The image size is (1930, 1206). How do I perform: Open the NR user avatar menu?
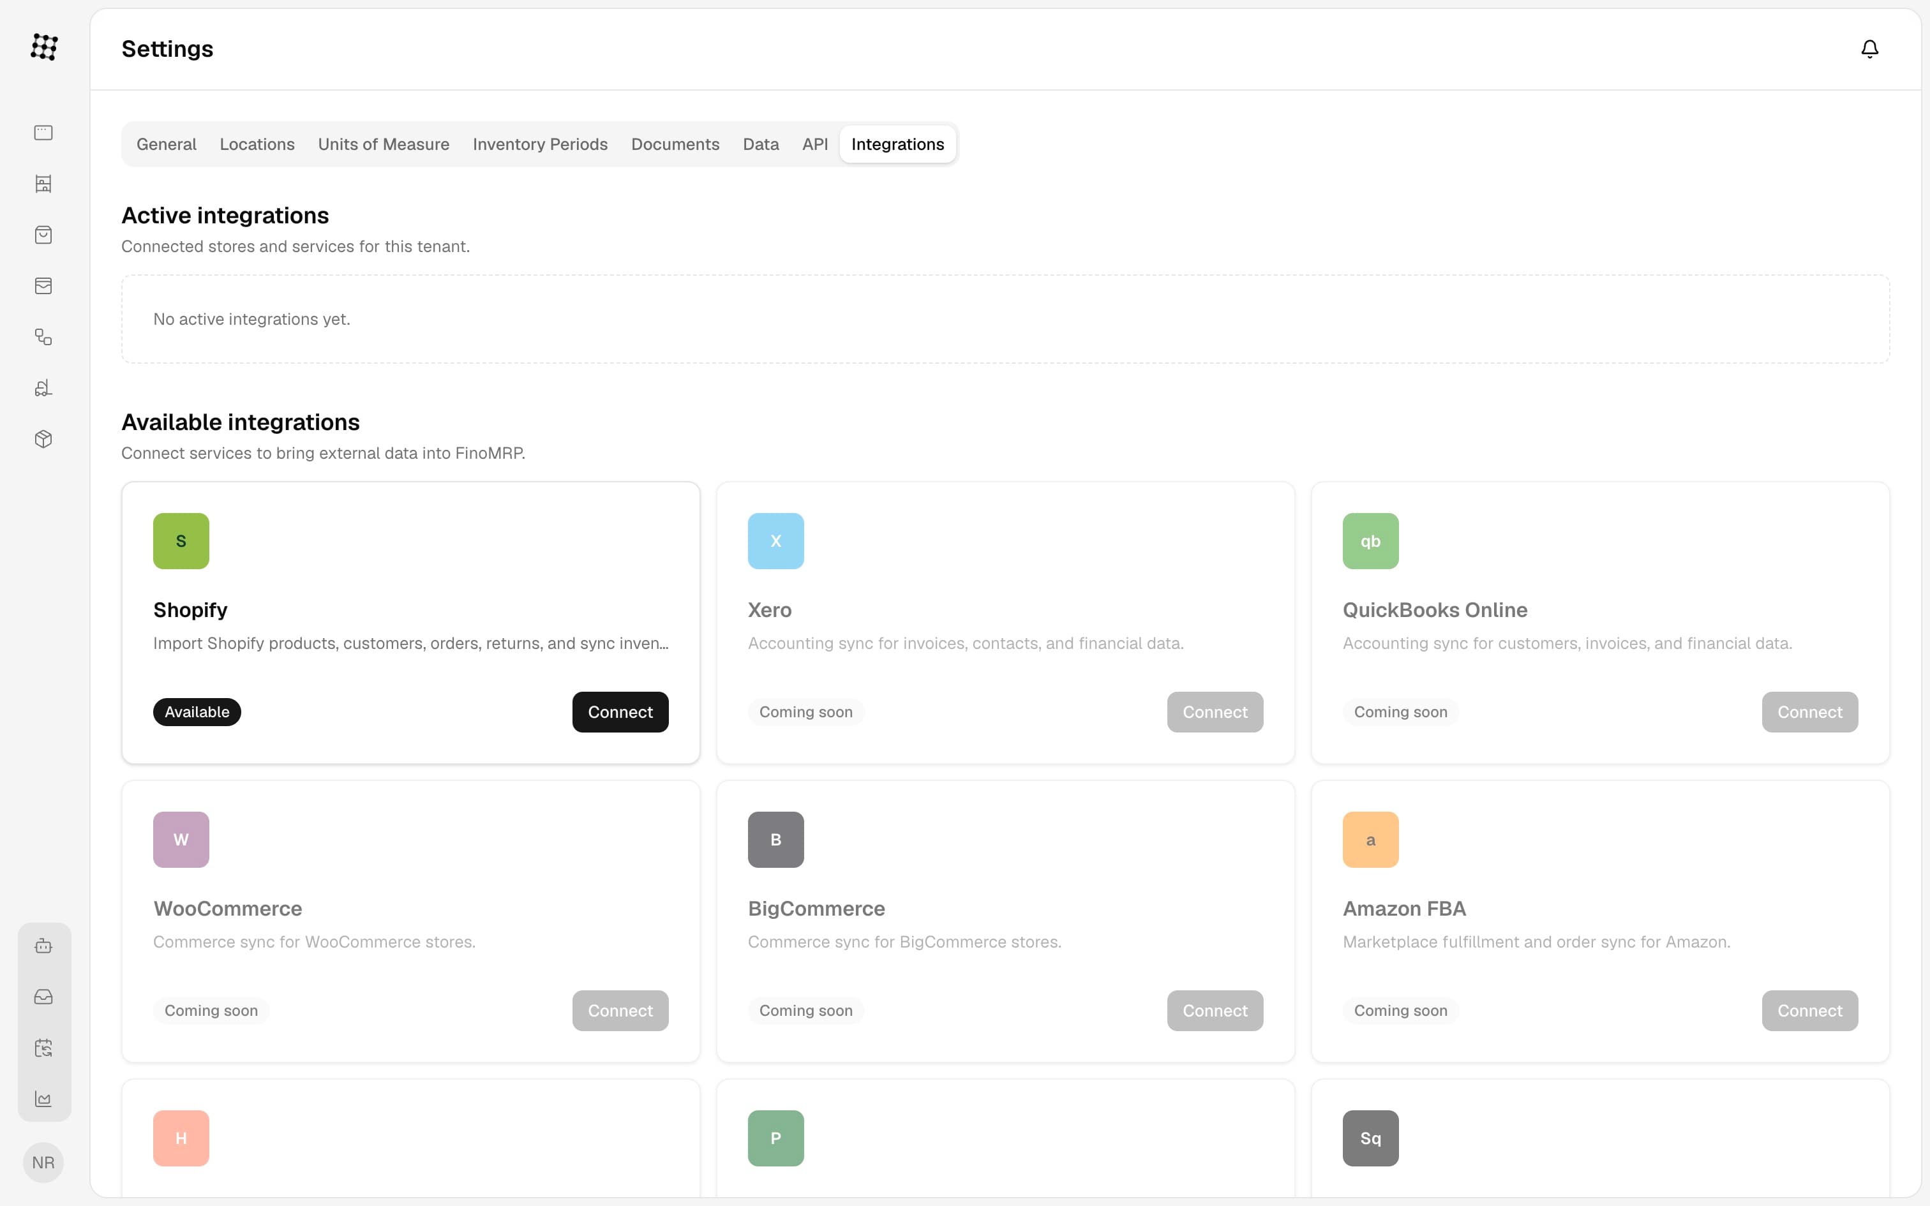(44, 1163)
